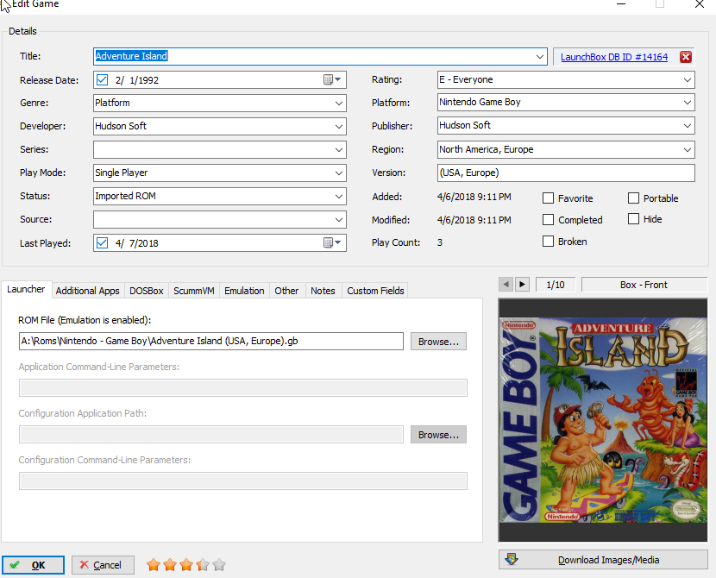Check the Hide option
The height and width of the screenshot is (578, 716).
click(x=633, y=219)
